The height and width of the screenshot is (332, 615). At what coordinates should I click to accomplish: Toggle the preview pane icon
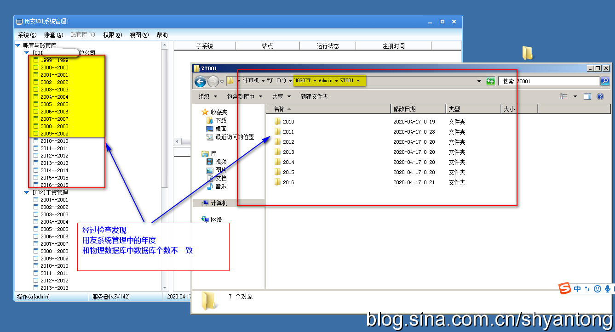click(587, 96)
